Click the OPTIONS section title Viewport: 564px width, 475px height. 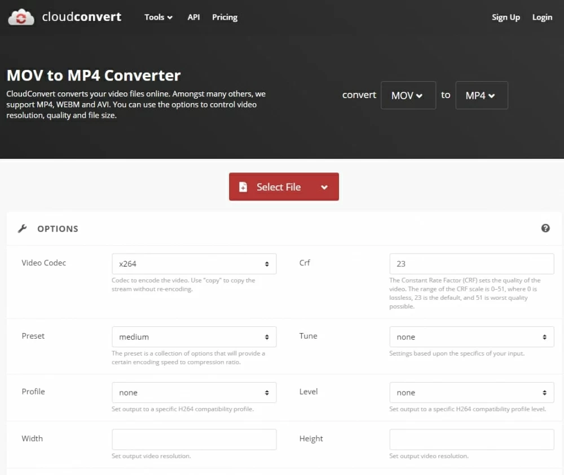click(58, 229)
